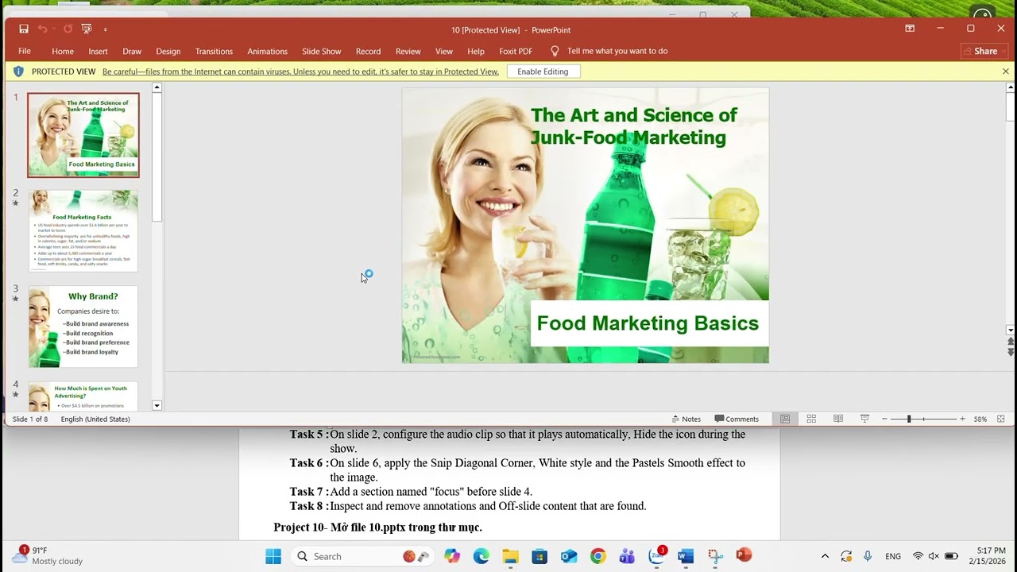
Task: Switch to Reading View icon
Action: [838, 419]
